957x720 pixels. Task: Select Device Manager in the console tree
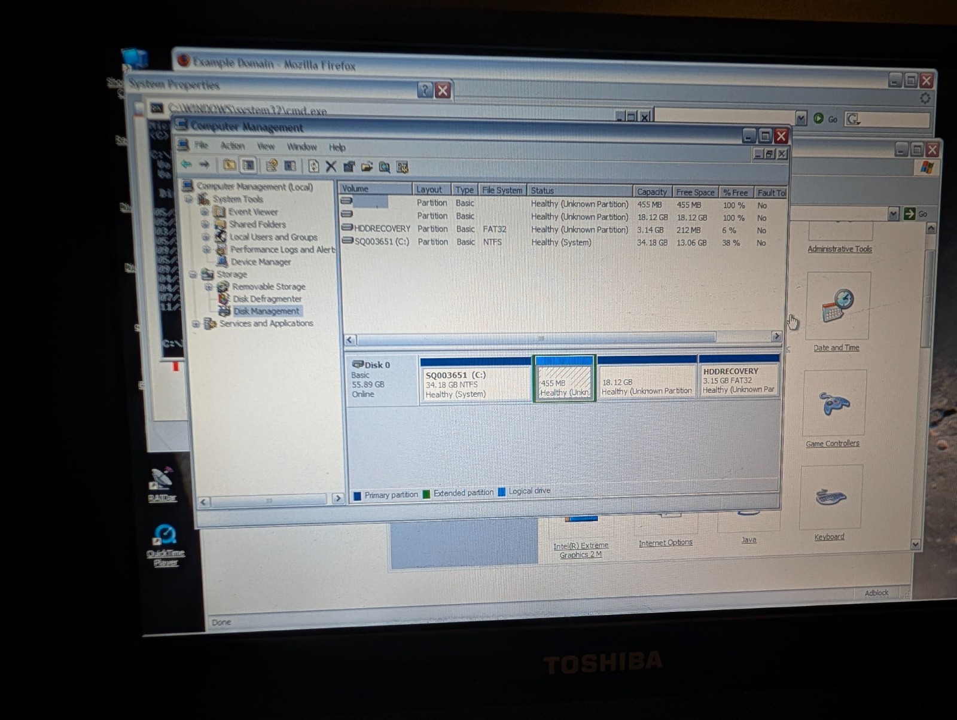[261, 262]
